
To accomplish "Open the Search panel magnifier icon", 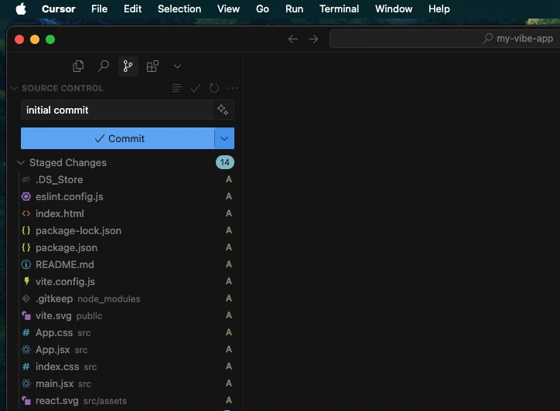I will [x=103, y=66].
